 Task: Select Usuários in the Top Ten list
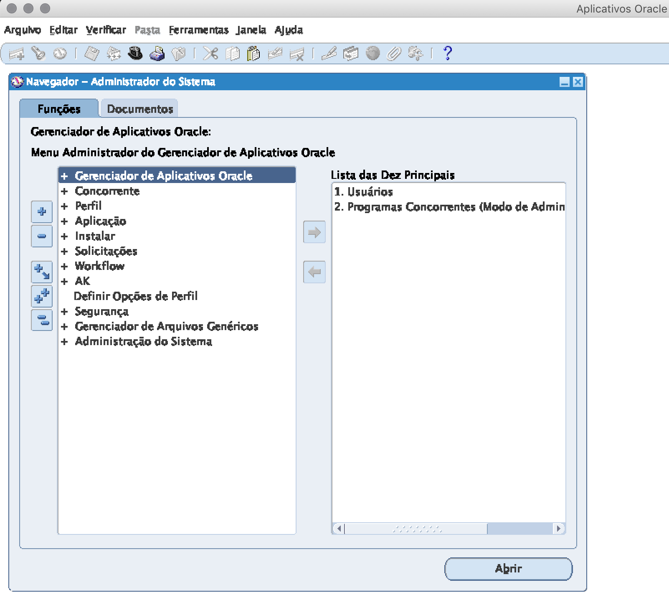[364, 192]
